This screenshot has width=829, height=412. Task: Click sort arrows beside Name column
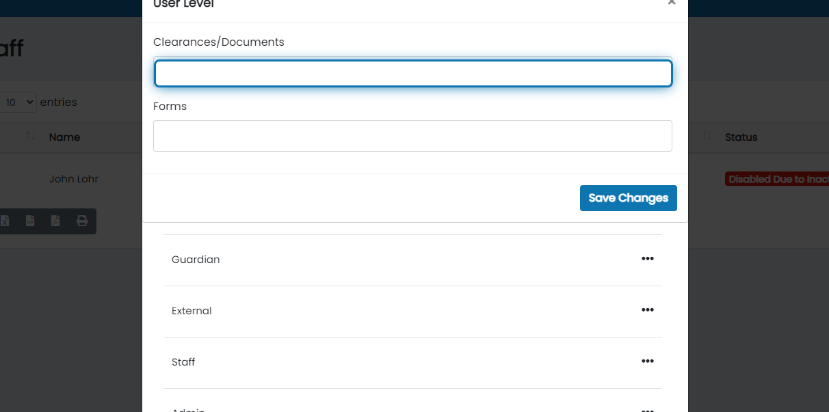point(31,137)
